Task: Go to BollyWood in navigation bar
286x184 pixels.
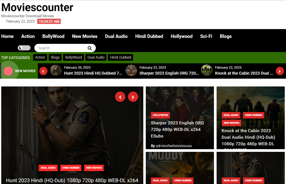Action: 53,36
